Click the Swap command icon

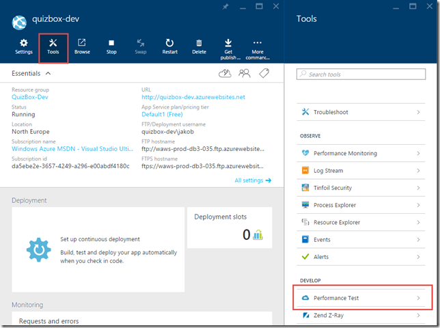141,42
